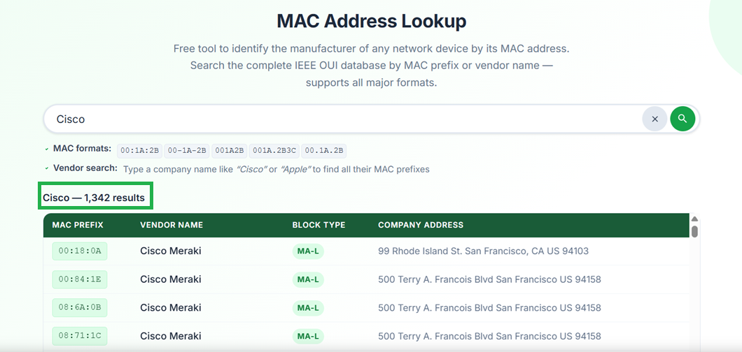Click Cisco Meraki vendor in 08:6A:0B row
742x352 pixels.
(x=170, y=307)
